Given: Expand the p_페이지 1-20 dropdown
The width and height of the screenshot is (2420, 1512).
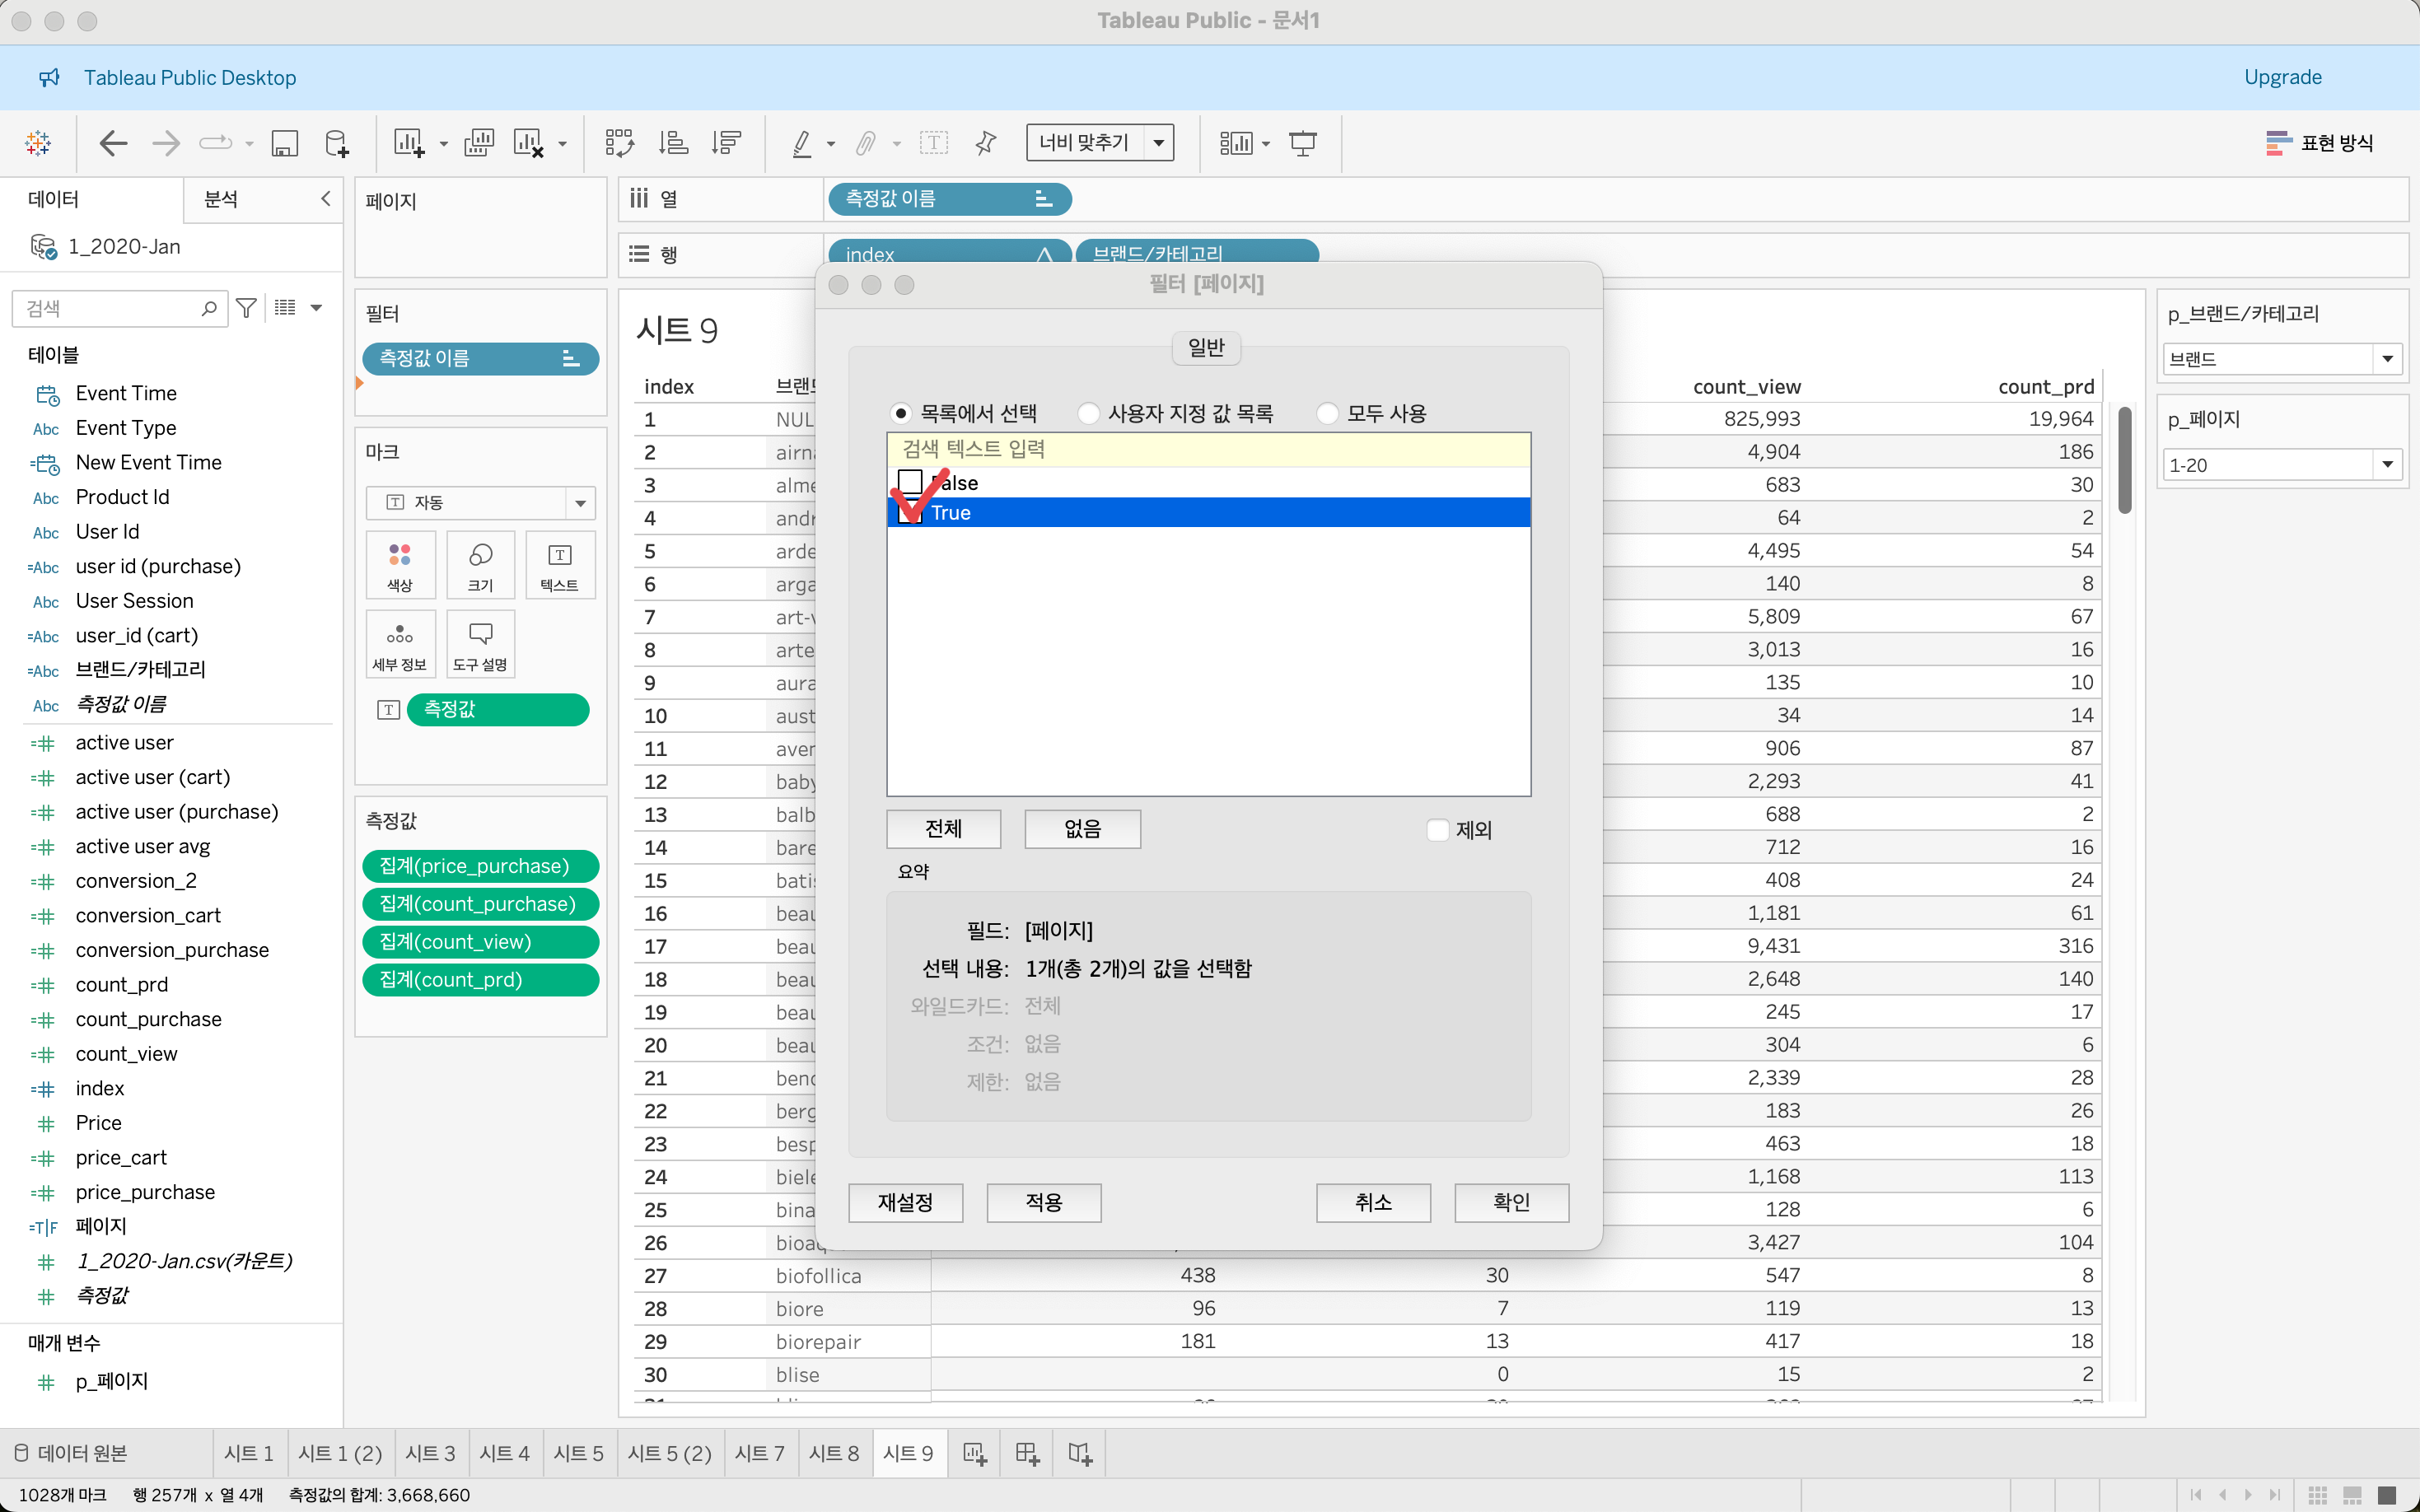Looking at the screenshot, I should tap(2387, 465).
